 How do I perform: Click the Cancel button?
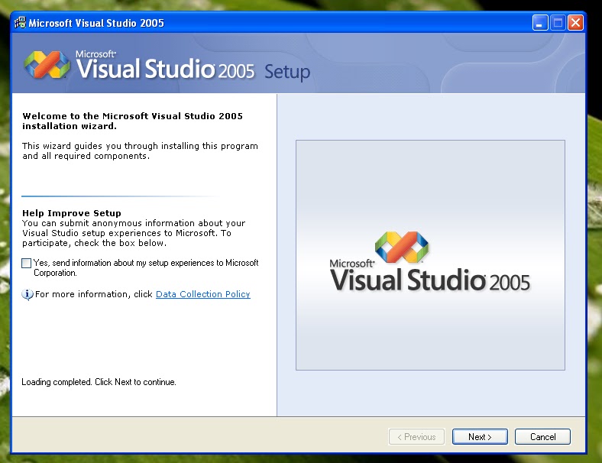click(542, 437)
